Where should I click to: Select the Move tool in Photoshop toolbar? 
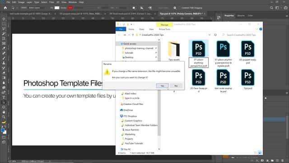(x=4, y=19)
